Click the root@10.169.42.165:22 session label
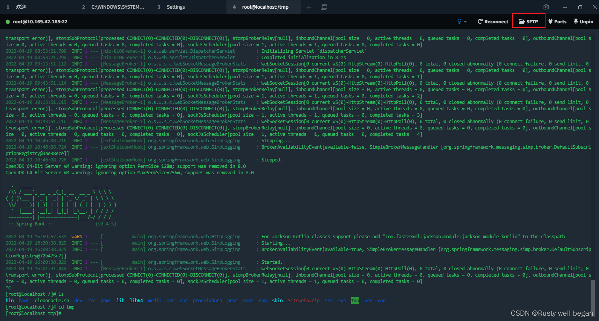Screen dimensions: 599x321 pos(40,22)
